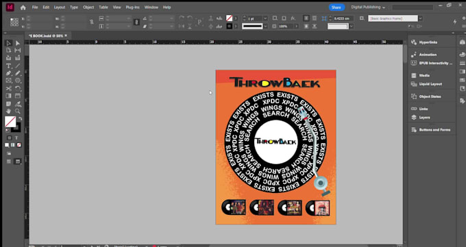The image size is (466, 247).
Task: Open the Buttons and Forms panel
Action: [x=434, y=130]
